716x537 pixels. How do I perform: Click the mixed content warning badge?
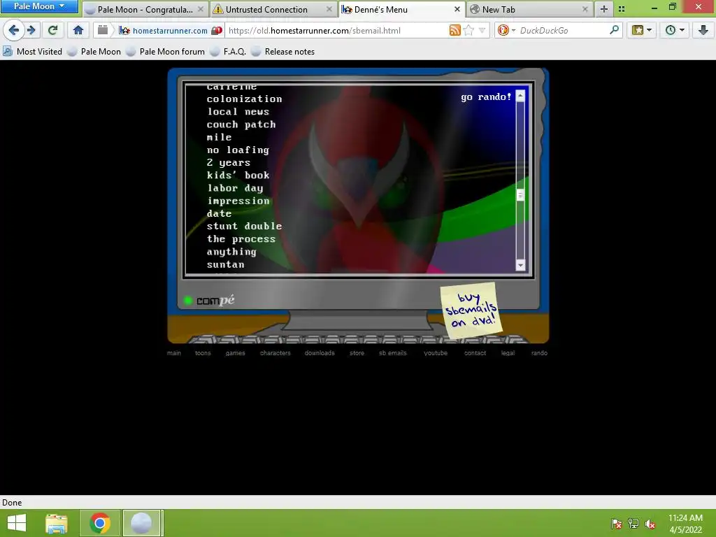coord(217,31)
